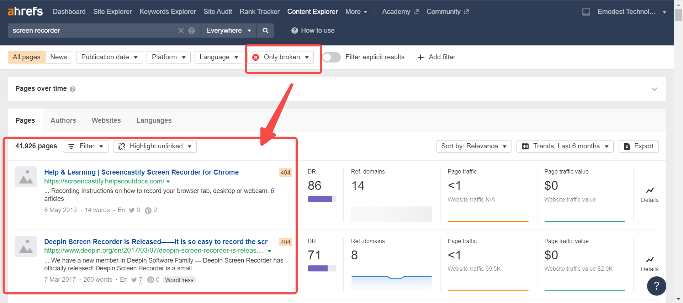This screenshot has width=683, height=303.
Task: Click the deepin.org result URL
Action: (x=154, y=250)
